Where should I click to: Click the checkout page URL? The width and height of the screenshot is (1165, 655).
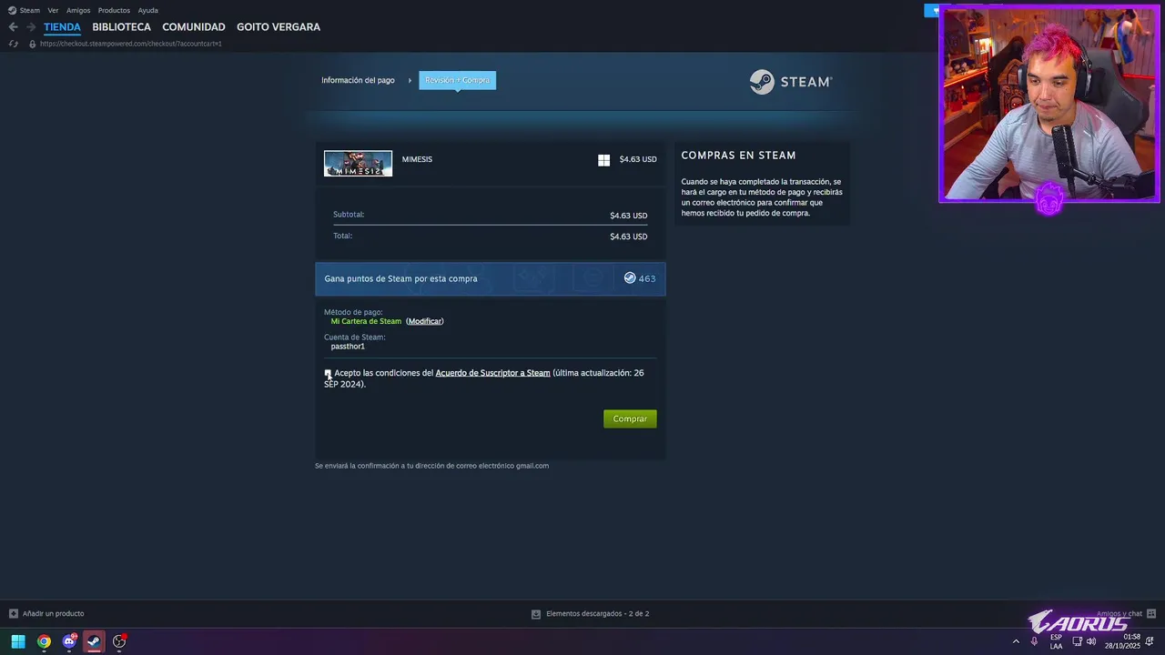131,44
